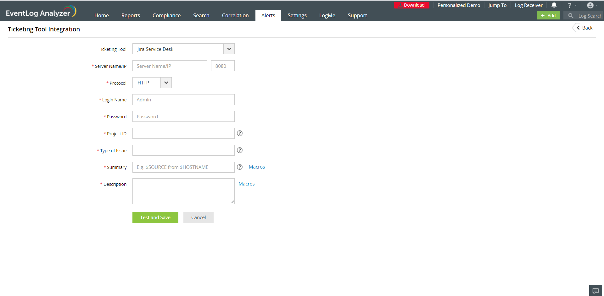The image size is (604, 296).
Task: Open the help question mark menu
Action: tap(570, 5)
